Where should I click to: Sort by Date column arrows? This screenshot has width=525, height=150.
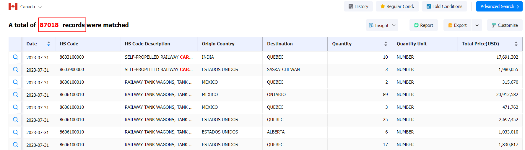[x=49, y=44]
